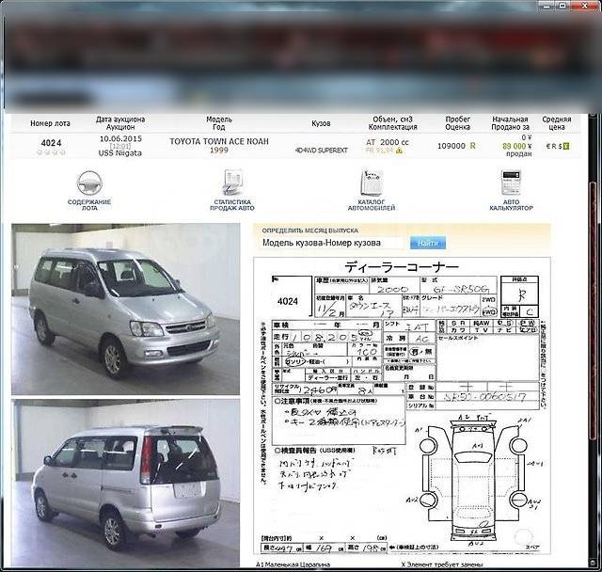Click the TOYOTA TOWN ACE NOAH model name
This screenshot has height=572, width=602.
[219, 141]
